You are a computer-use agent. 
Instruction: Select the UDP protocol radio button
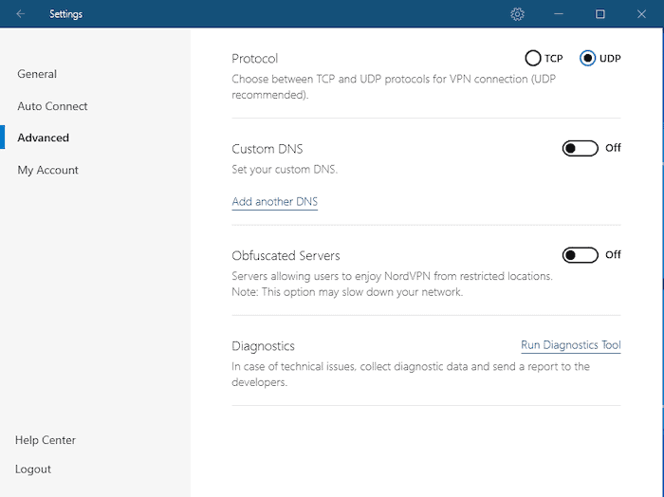pos(588,59)
